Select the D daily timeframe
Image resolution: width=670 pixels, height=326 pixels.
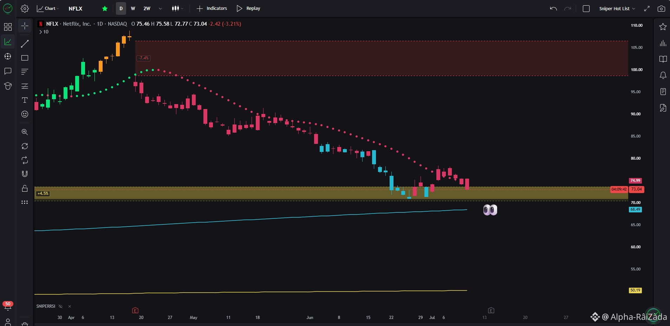tap(121, 8)
